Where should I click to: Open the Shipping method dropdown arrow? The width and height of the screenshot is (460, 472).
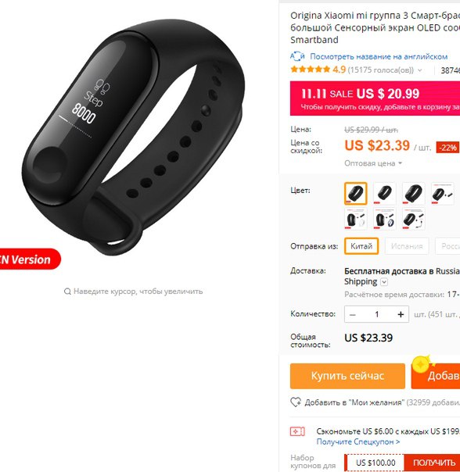384,282
